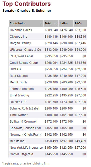Click the Citigroup Inc row name

coord(18,37)
